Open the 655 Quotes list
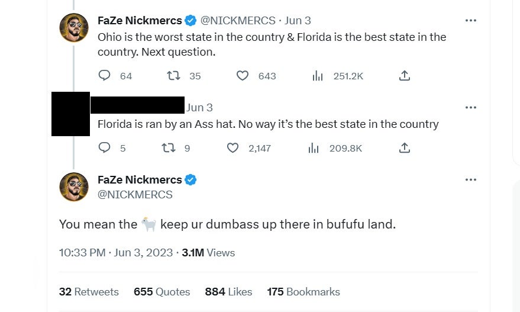Image resolution: width=520 pixels, height=312 pixels. (x=162, y=292)
